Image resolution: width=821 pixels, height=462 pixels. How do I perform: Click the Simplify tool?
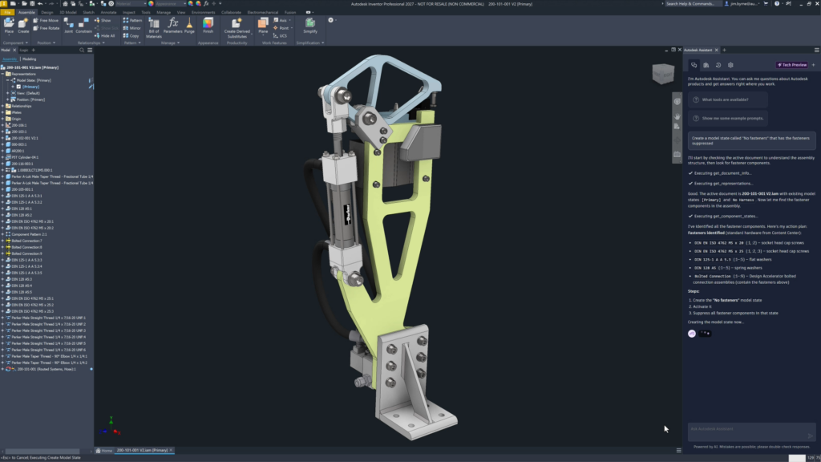click(310, 26)
